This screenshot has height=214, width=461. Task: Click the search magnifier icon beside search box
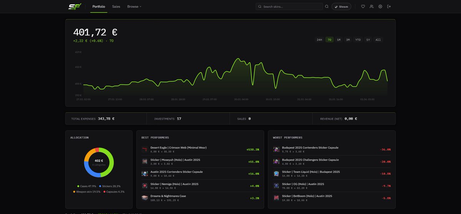(x=327, y=7)
